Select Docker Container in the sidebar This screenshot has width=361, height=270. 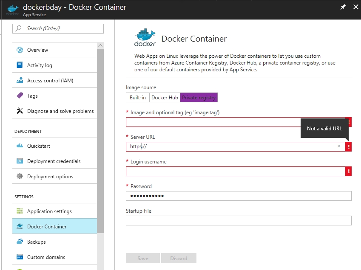point(54,226)
